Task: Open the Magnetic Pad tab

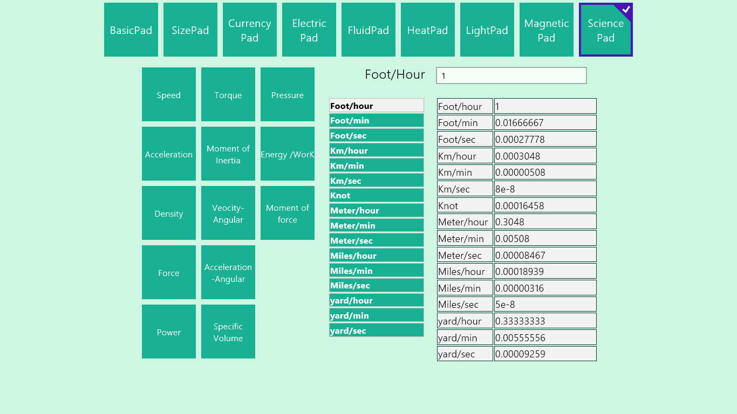Action: pyautogui.click(x=547, y=30)
